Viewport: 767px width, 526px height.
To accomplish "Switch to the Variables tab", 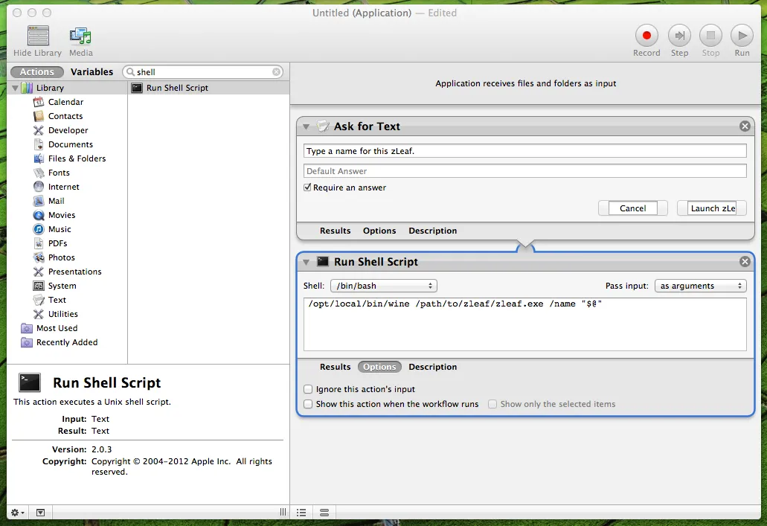I will [x=92, y=71].
